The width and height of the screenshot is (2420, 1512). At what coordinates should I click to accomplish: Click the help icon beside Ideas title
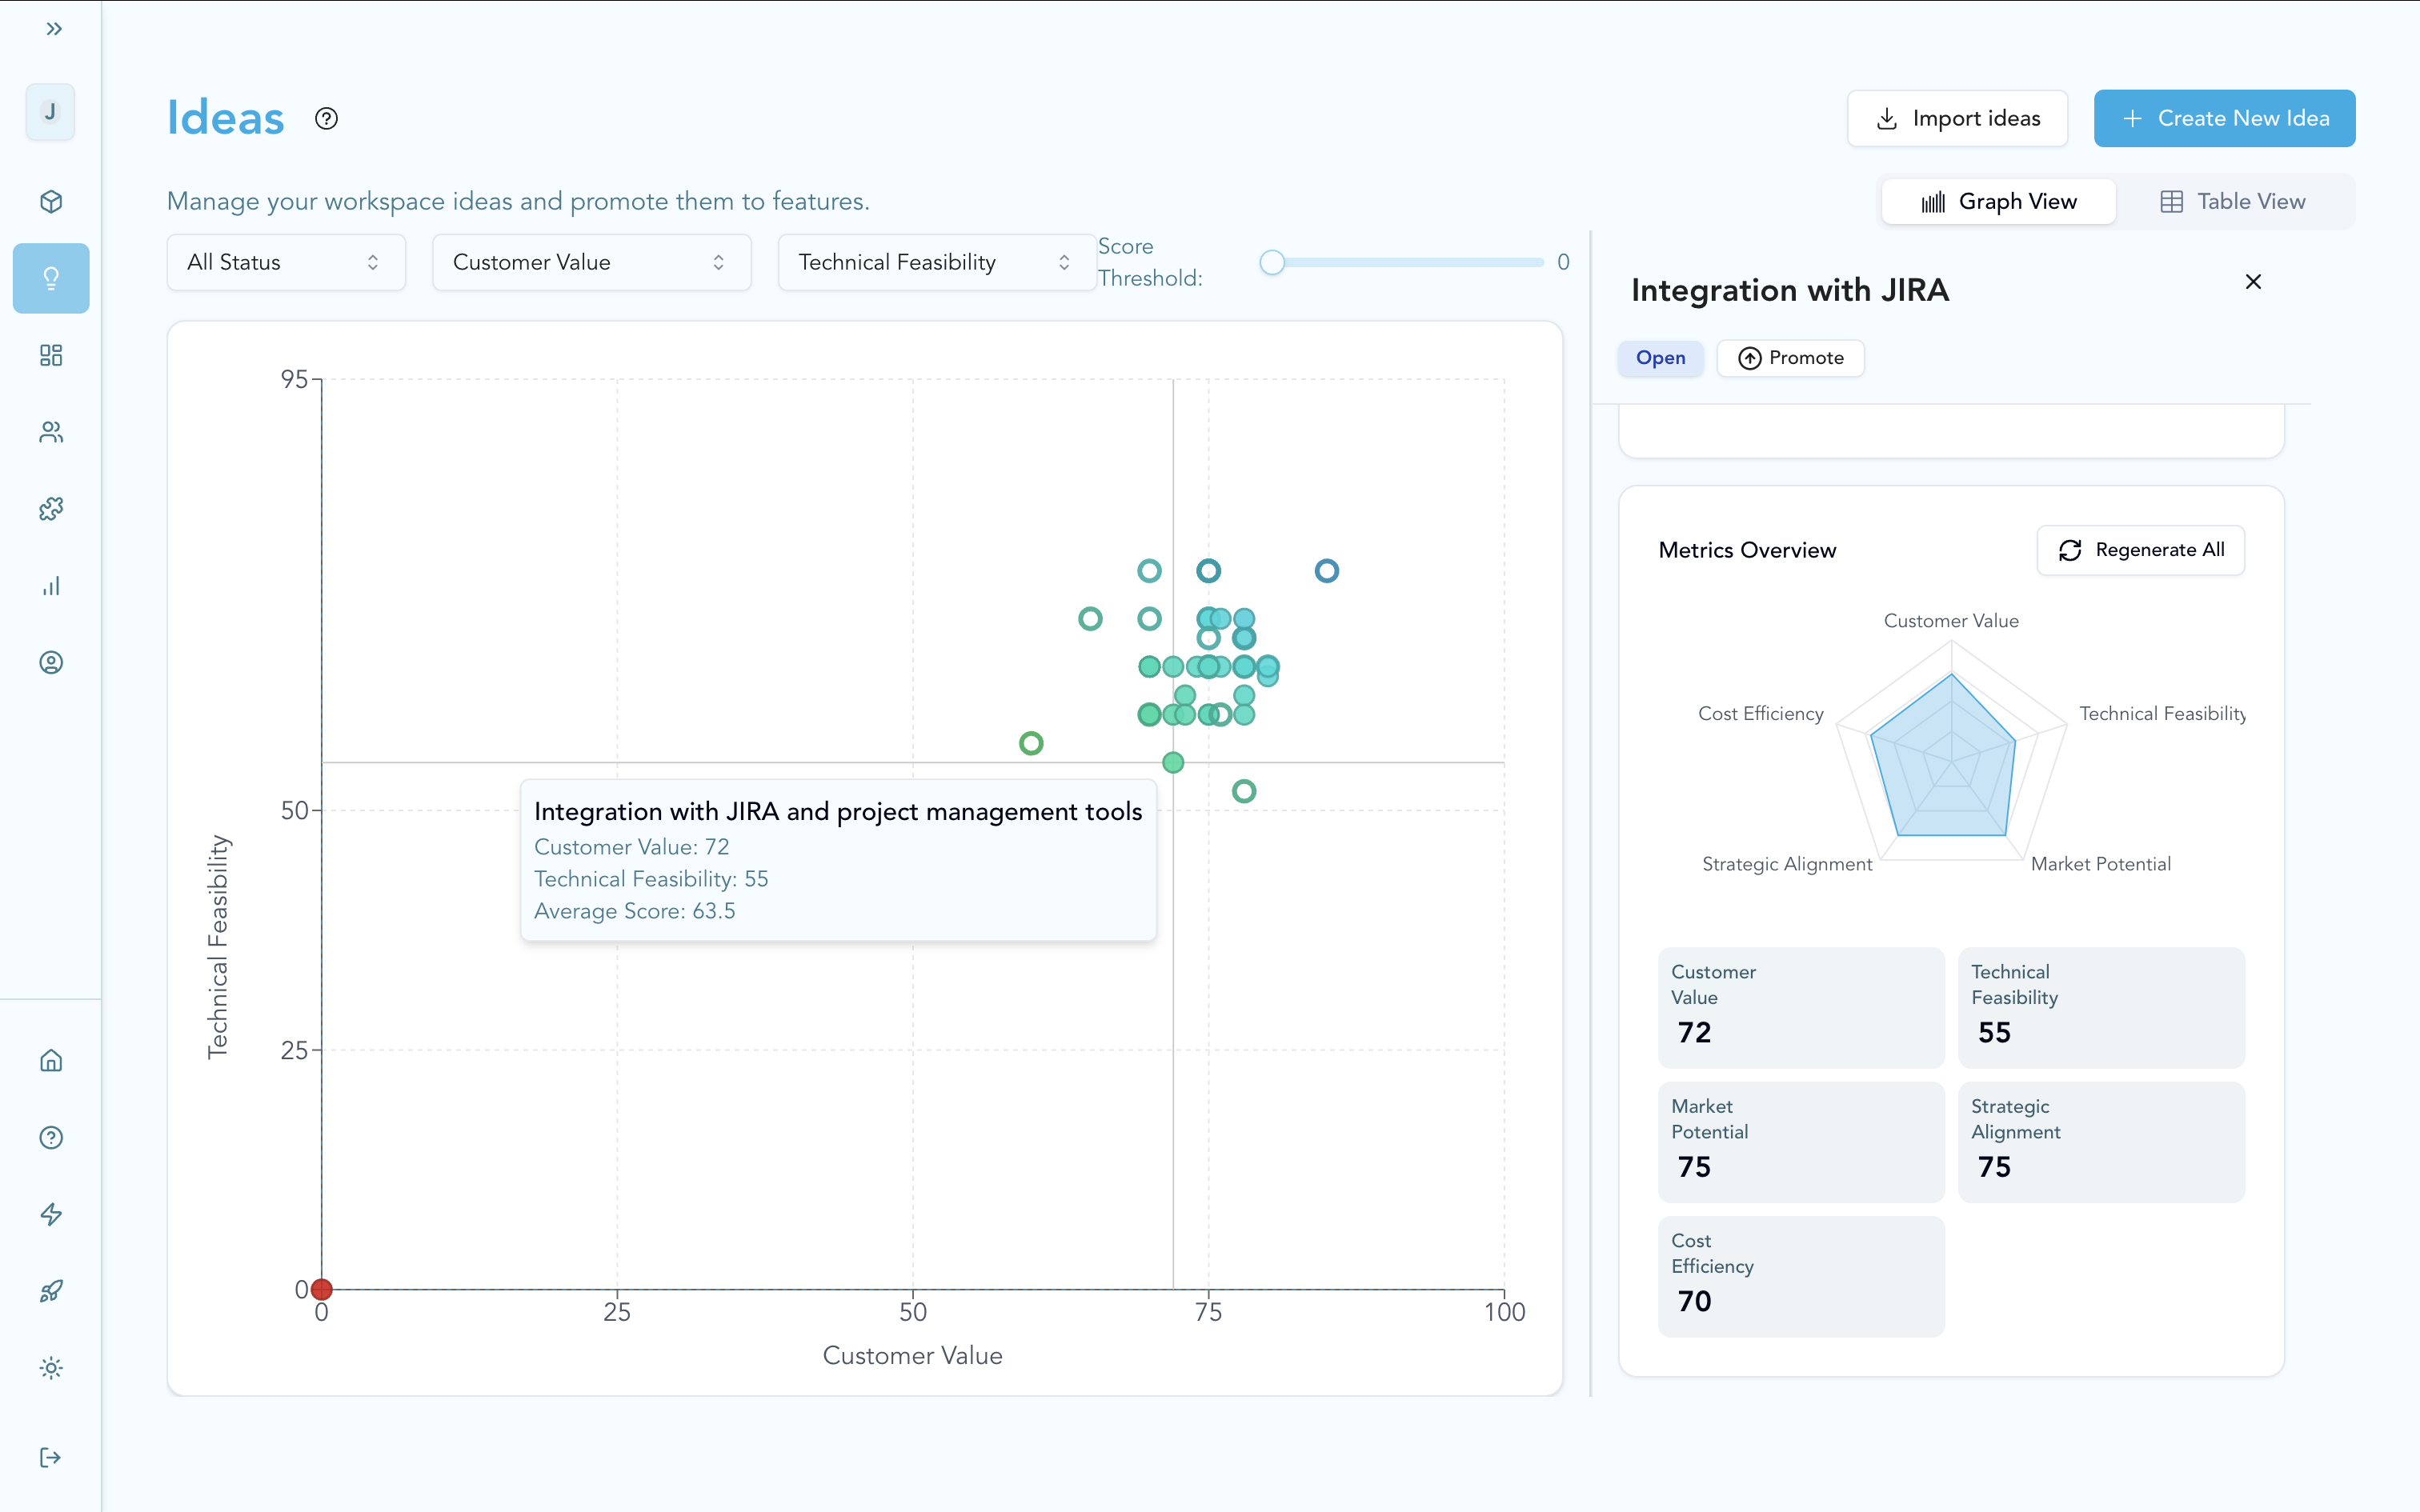[x=326, y=119]
